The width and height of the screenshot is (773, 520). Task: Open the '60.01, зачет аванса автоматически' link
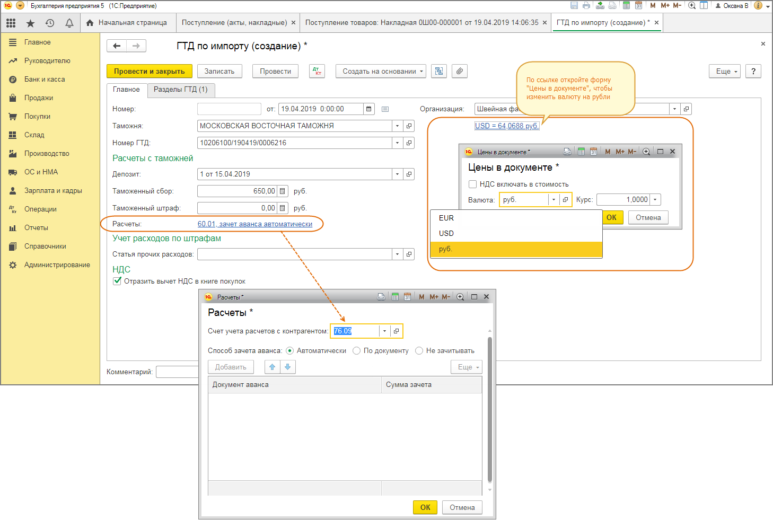[255, 224]
